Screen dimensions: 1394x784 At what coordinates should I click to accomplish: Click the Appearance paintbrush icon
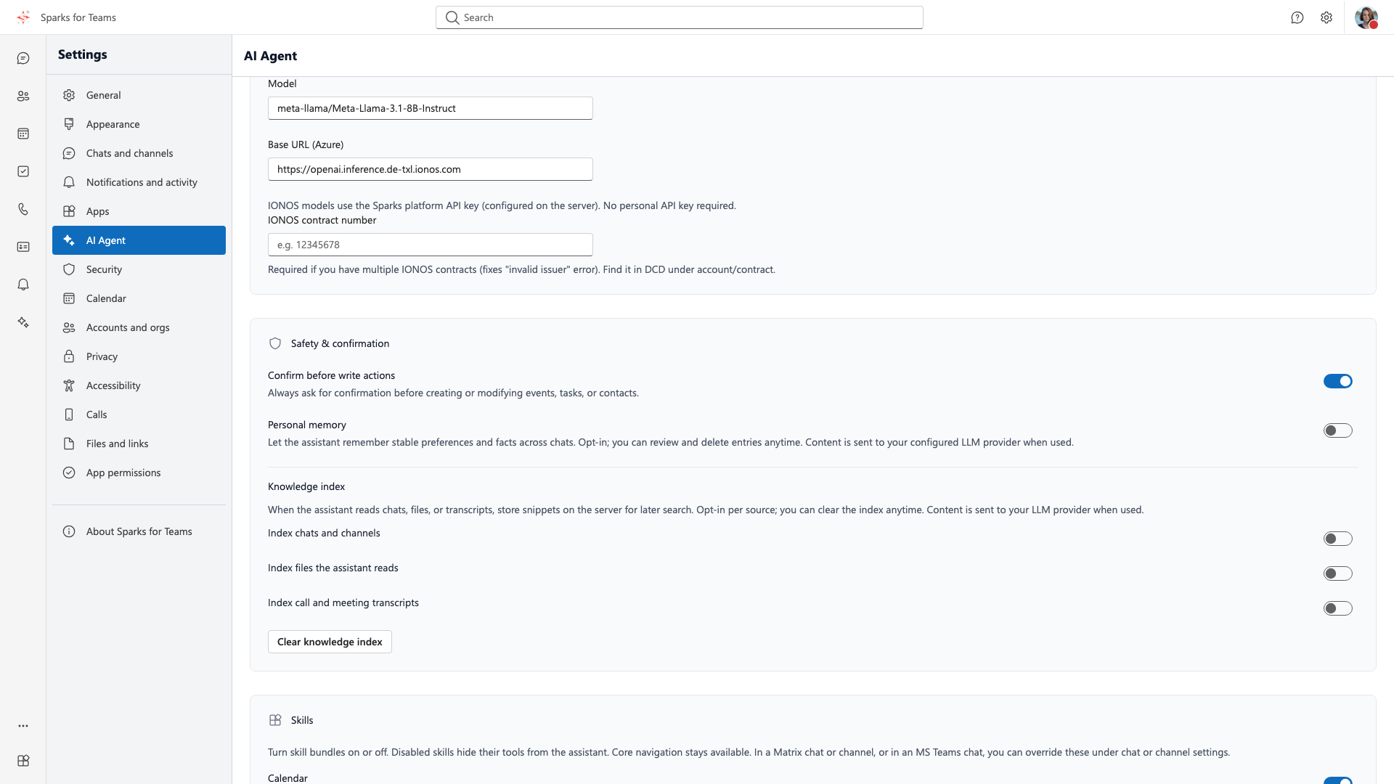point(69,124)
